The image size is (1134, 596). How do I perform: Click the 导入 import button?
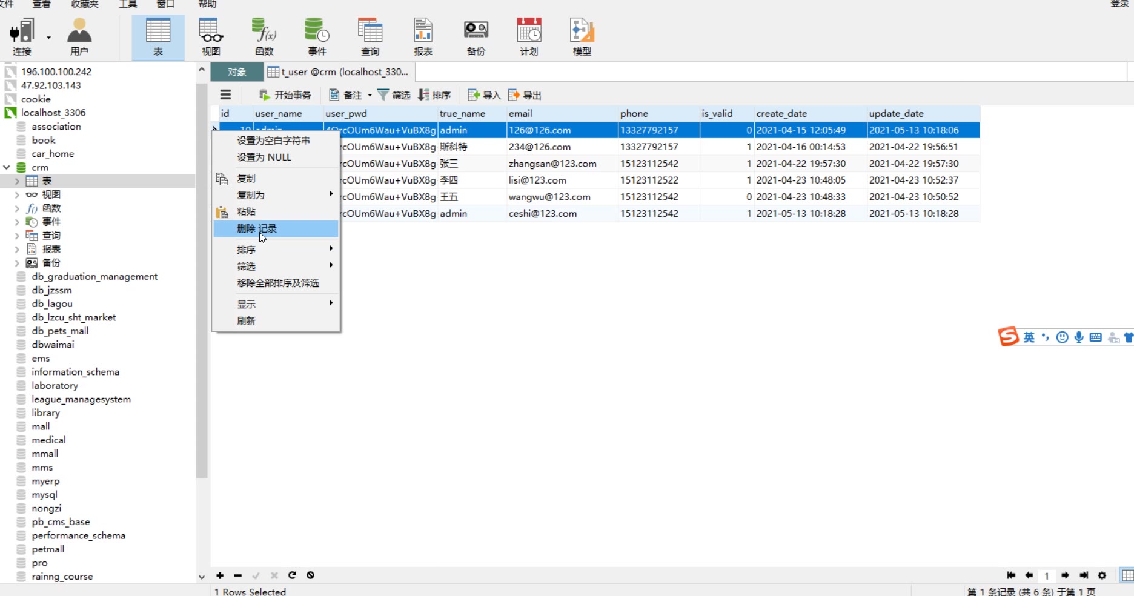pos(484,95)
